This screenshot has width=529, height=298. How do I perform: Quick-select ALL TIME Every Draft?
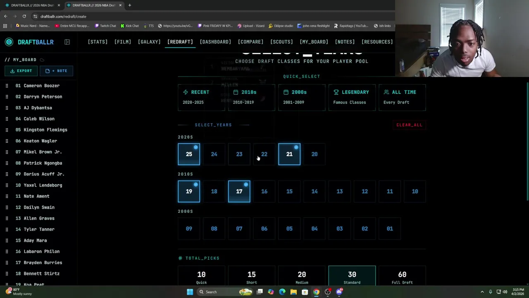[x=402, y=97]
